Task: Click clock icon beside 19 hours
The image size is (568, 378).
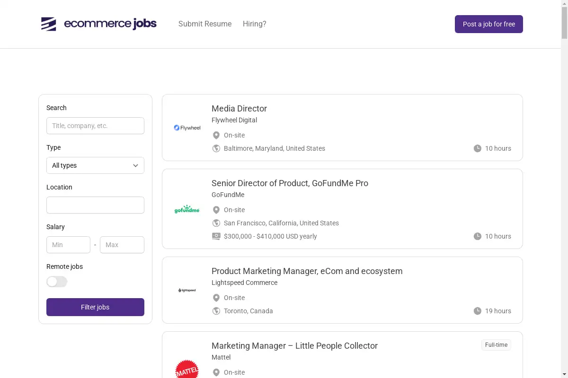Action: [478, 311]
